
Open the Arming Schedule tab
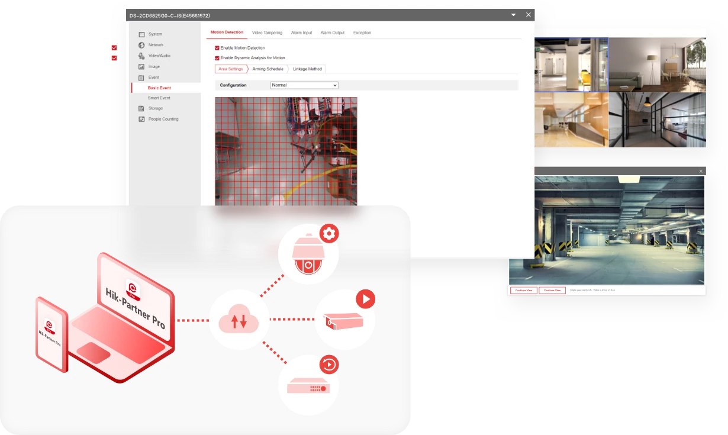pos(268,69)
